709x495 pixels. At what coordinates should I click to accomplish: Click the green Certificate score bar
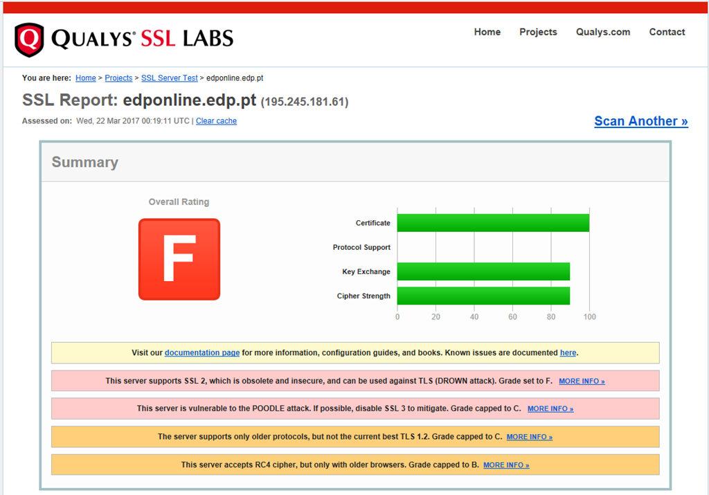click(x=493, y=223)
